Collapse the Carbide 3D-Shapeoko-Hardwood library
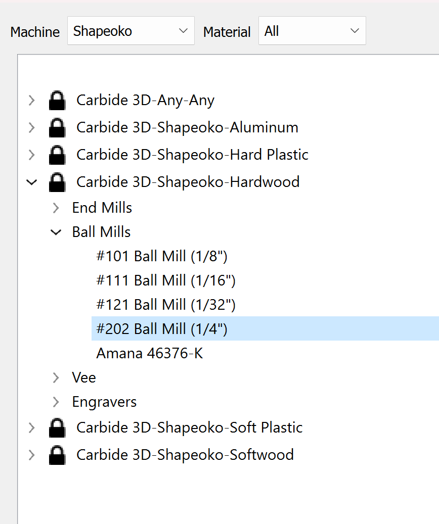This screenshot has width=439, height=524. pyautogui.click(x=32, y=182)
